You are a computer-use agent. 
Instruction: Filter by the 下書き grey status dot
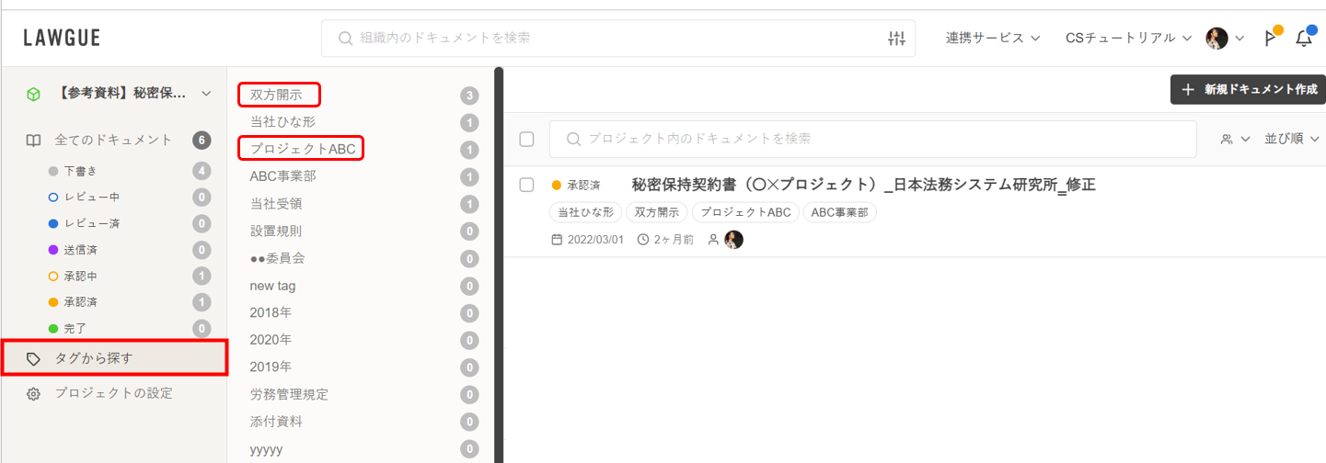(53, 171)
